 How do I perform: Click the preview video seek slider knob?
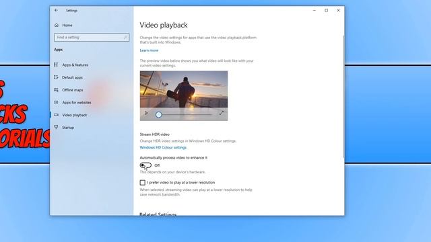(159, 115)
